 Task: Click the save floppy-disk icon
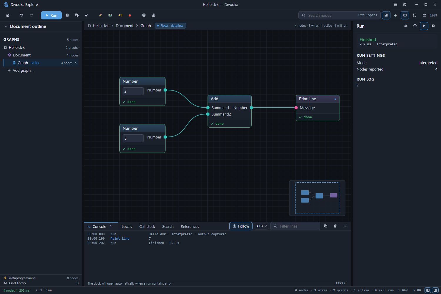[67, 15]
